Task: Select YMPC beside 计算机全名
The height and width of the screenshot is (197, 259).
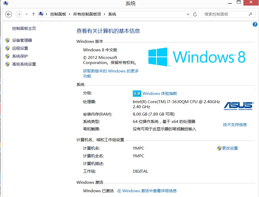Action: tap(138, 156)
